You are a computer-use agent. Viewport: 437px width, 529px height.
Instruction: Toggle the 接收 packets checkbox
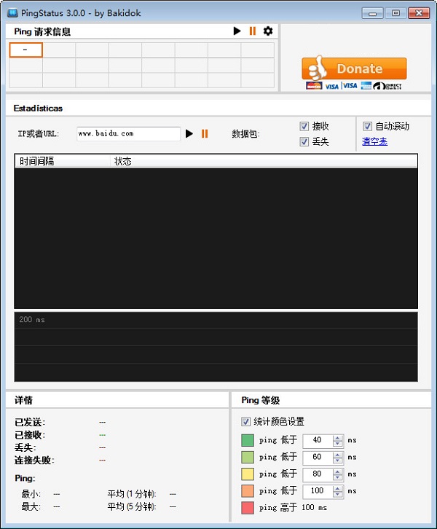(304, 126)
